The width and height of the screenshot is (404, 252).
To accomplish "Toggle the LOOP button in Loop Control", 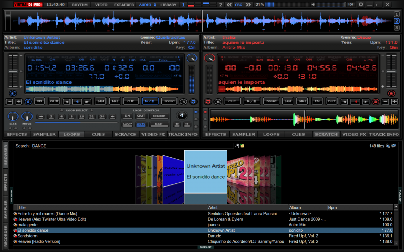I will click(127, 124).
